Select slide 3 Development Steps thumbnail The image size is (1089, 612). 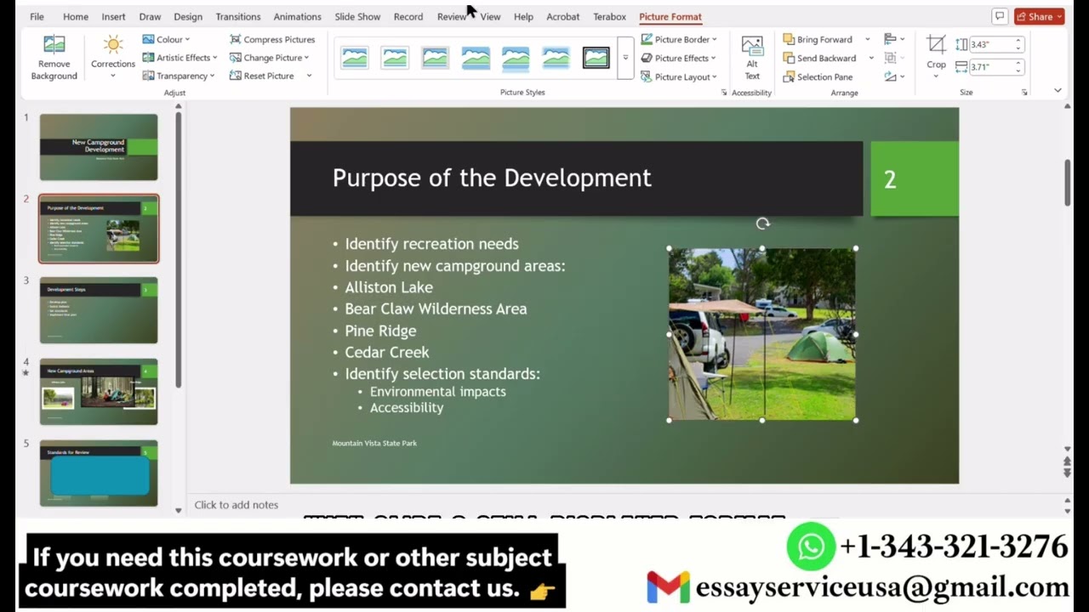point(99,310)
